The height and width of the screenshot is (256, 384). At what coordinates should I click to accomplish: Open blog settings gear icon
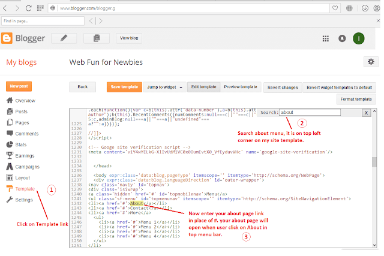click(x=371, y=62)
